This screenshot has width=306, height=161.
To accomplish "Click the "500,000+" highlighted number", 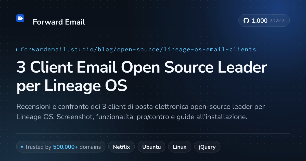I will (x=66, y=147).
